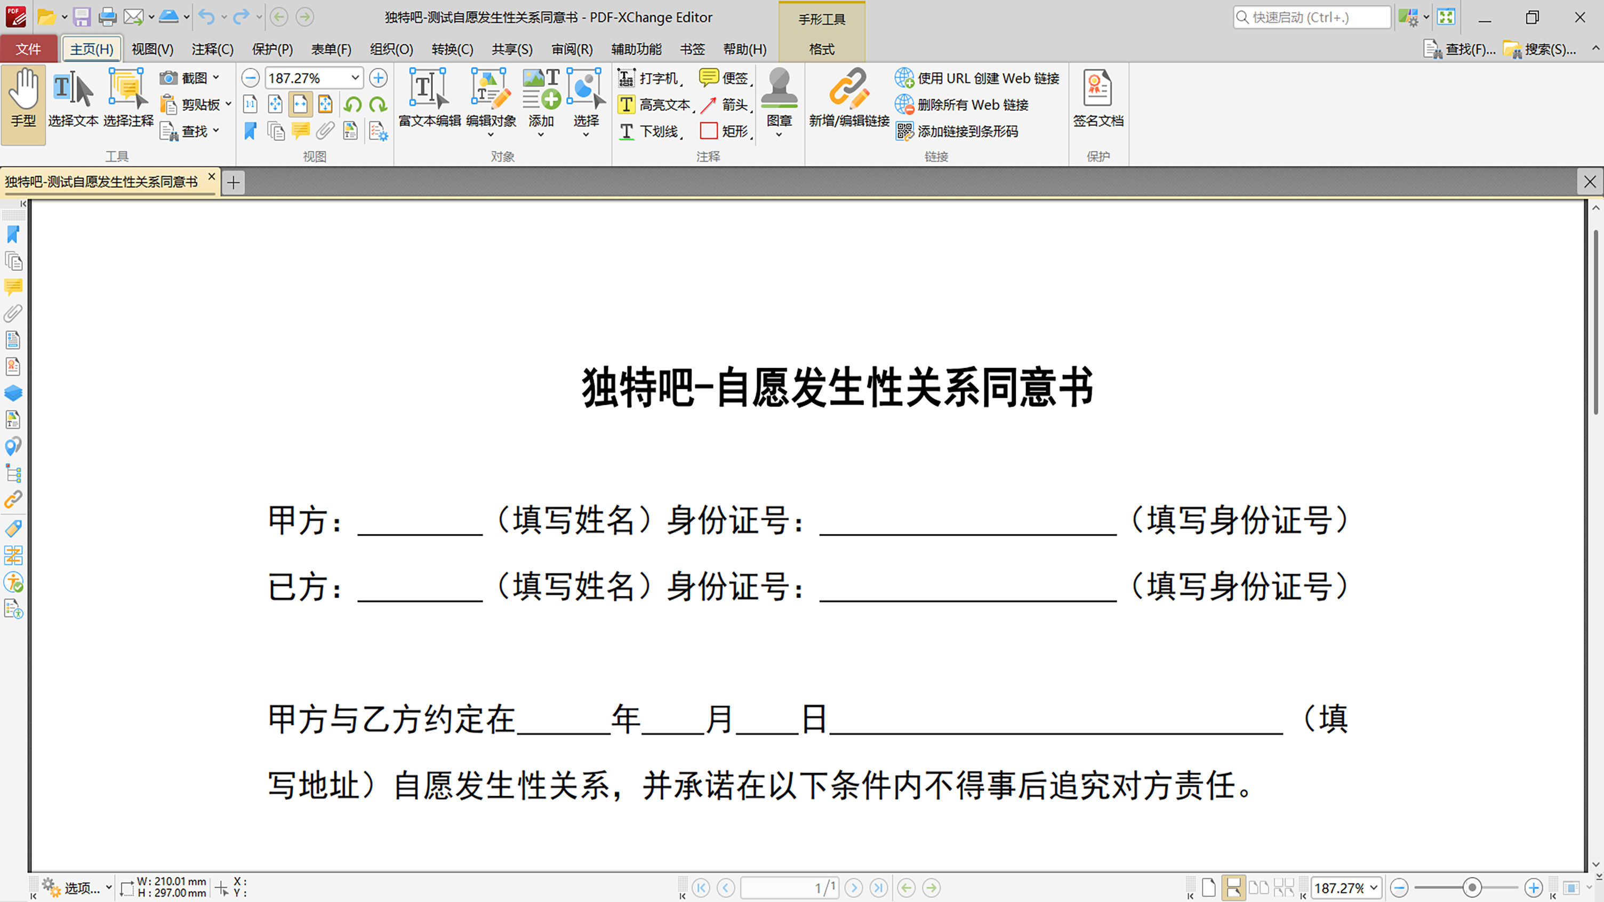1604x902 pixels.
Task: Click the page number field showing 1/1
Action: click(x=790, y=888)
